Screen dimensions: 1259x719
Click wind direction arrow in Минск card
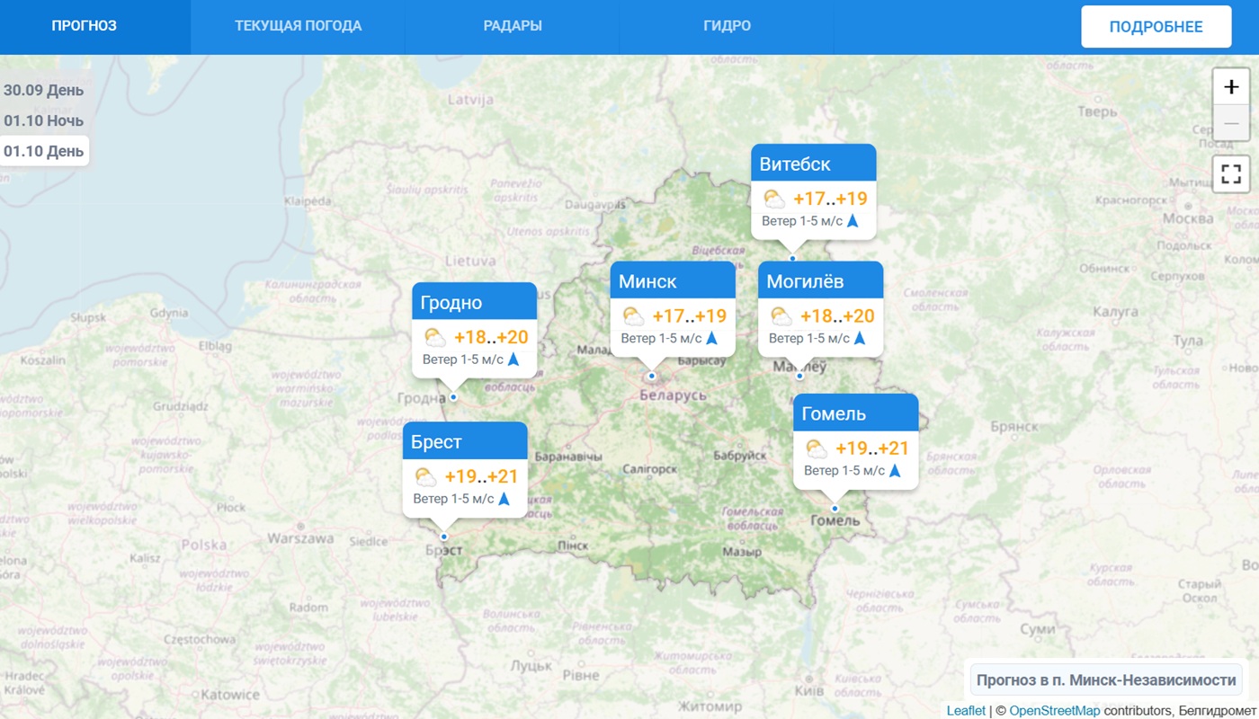click(711, 338)
